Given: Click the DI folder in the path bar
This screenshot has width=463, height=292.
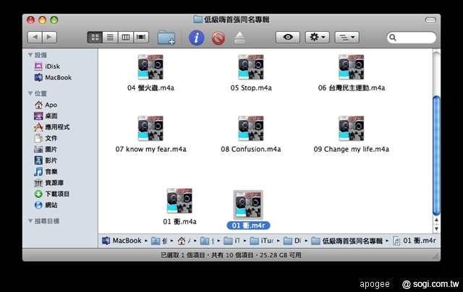Looking at the screenshot, I should pos(292,241).
